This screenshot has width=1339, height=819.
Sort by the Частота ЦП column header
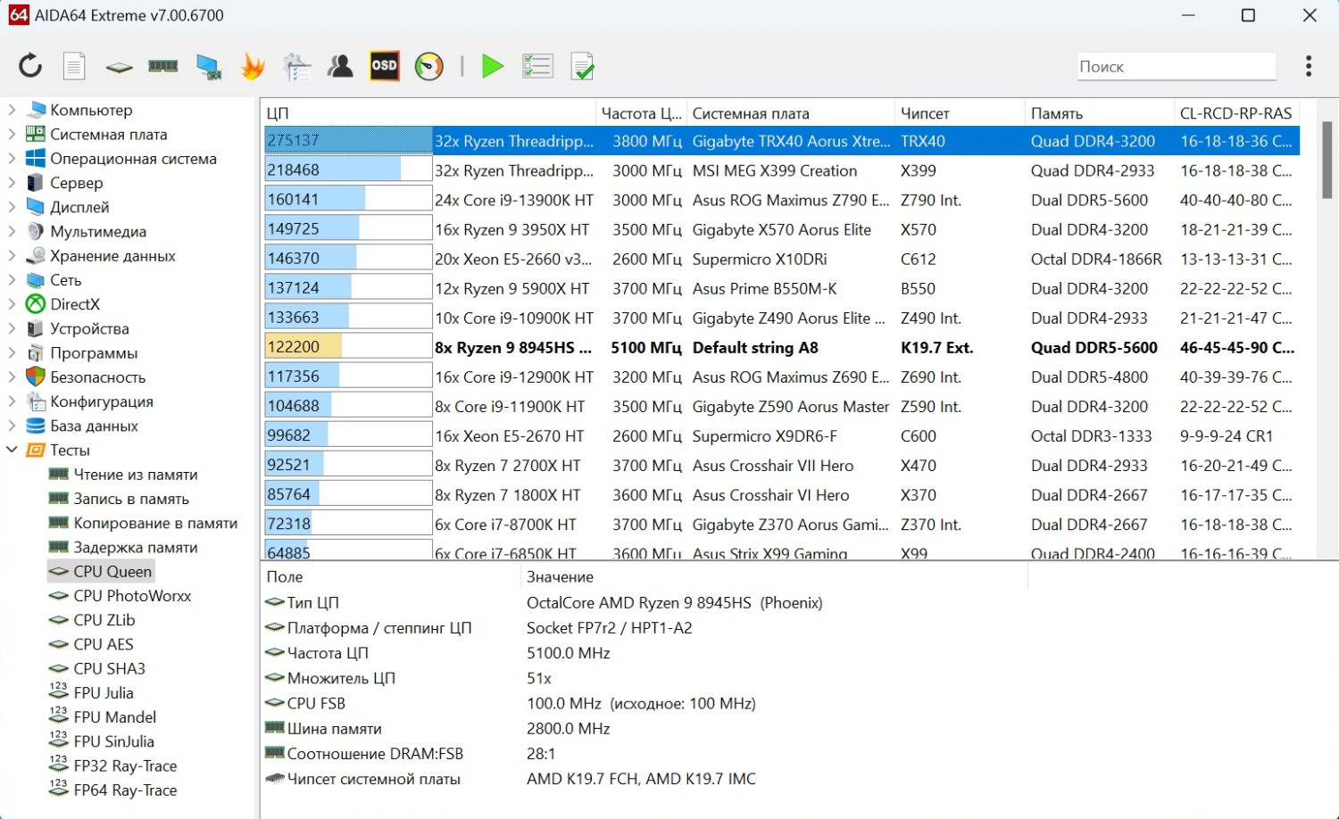tap(640, 113)
